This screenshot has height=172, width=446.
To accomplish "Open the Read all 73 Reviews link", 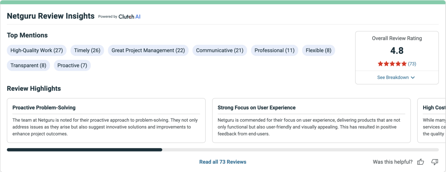I will [223, 162].
